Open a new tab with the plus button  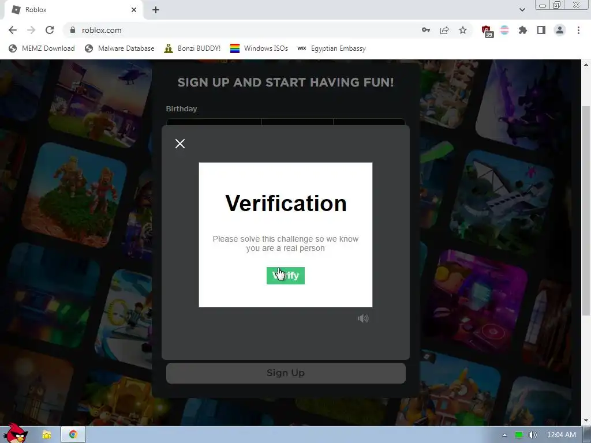point(156,10)
